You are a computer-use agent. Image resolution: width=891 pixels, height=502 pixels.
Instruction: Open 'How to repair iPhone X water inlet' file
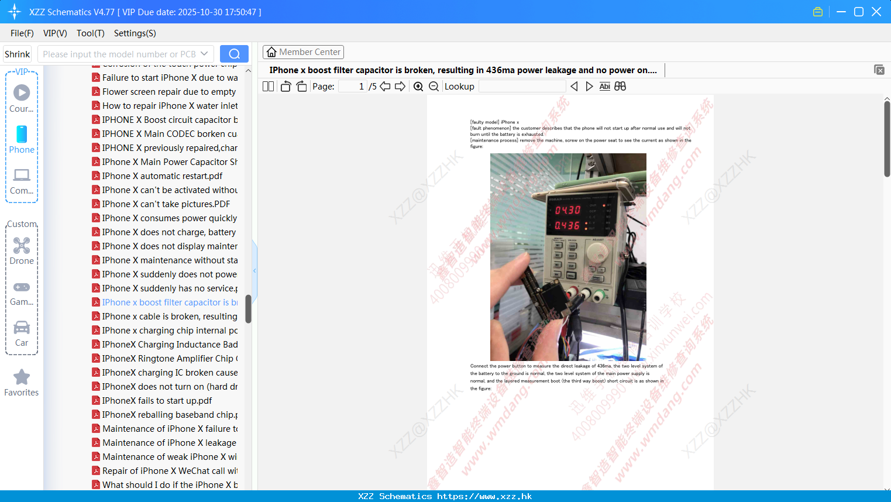pyautogui.click(x=165, y=106)
